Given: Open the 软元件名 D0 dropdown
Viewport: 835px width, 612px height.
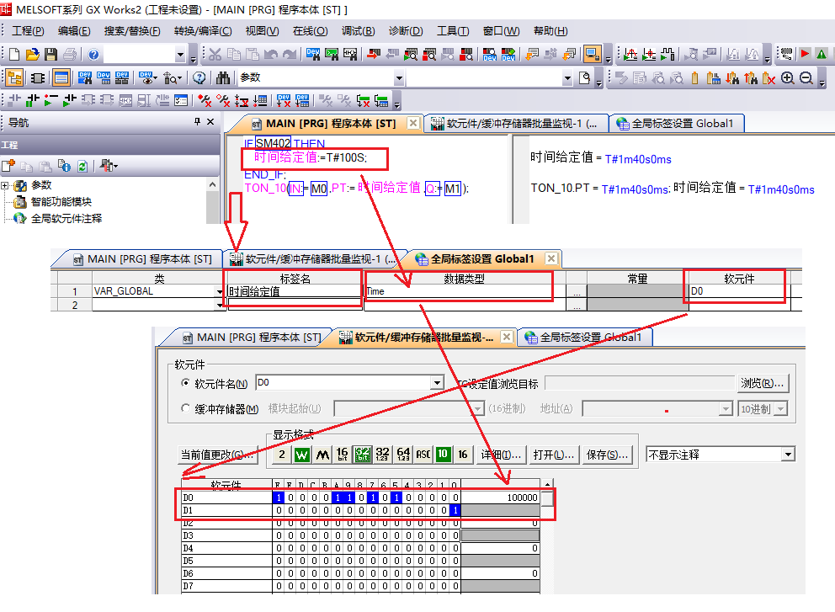Looking at the screenshot, I should tap(436, 384).
